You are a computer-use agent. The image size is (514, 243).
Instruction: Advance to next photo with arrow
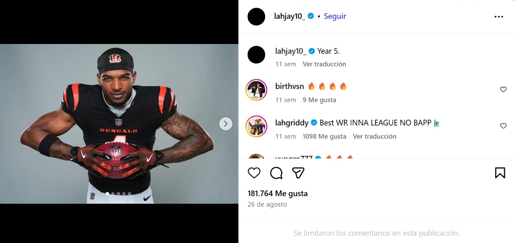226,124
